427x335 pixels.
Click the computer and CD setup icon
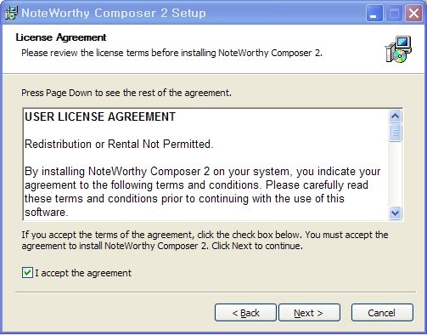[x=398, y=49]
